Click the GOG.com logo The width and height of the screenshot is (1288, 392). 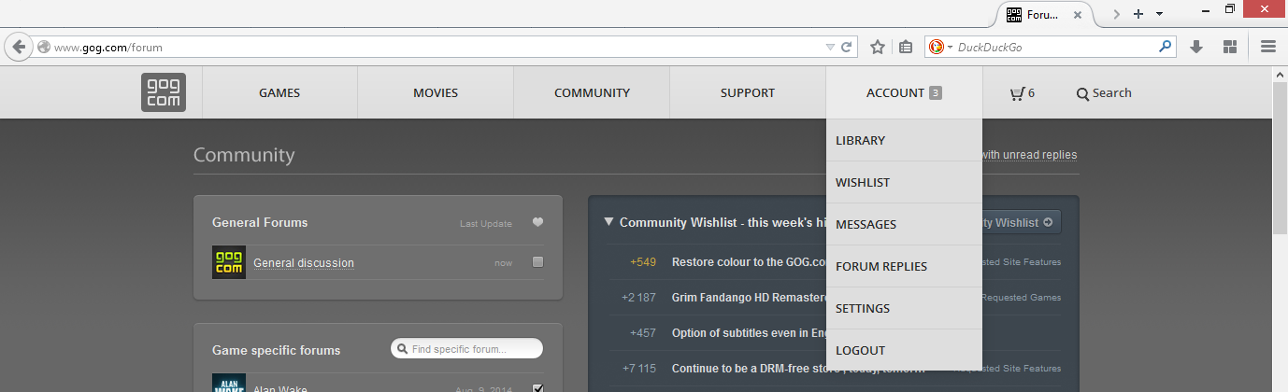[x=164, y=92]
